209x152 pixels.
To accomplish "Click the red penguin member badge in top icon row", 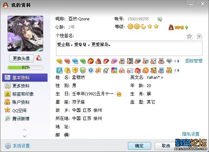I will [x=99, y=61].
